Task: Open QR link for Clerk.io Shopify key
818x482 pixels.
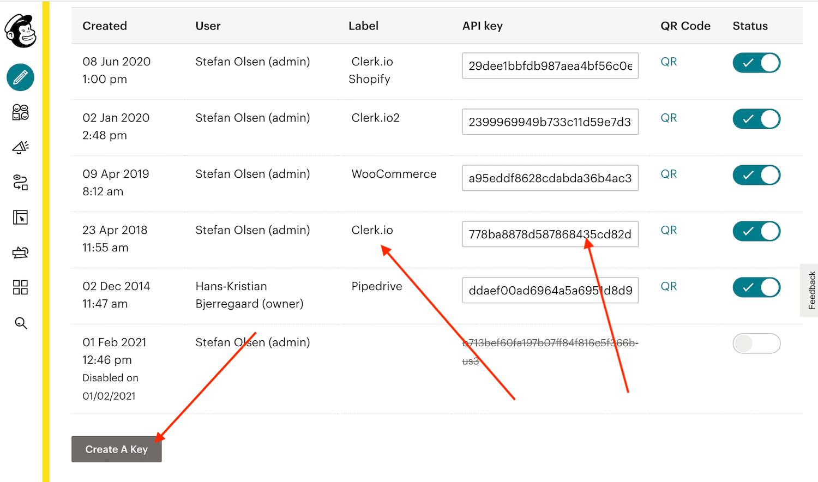Action: pyautogui.click(x=669, y=62)
